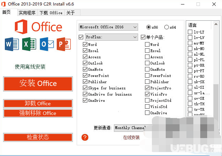This screenshot has width=222, height=156.
Task: Uncheck Access under ProPlus
Action: (85, 57)
